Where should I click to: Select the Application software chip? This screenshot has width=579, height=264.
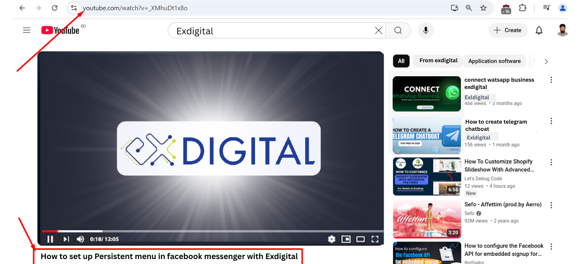pos(494,61)
